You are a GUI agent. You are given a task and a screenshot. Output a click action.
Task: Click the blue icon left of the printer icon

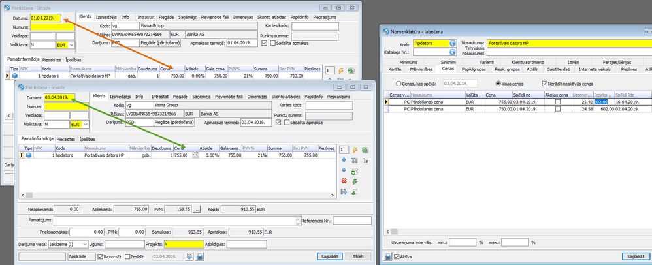(x=189, y=257)
